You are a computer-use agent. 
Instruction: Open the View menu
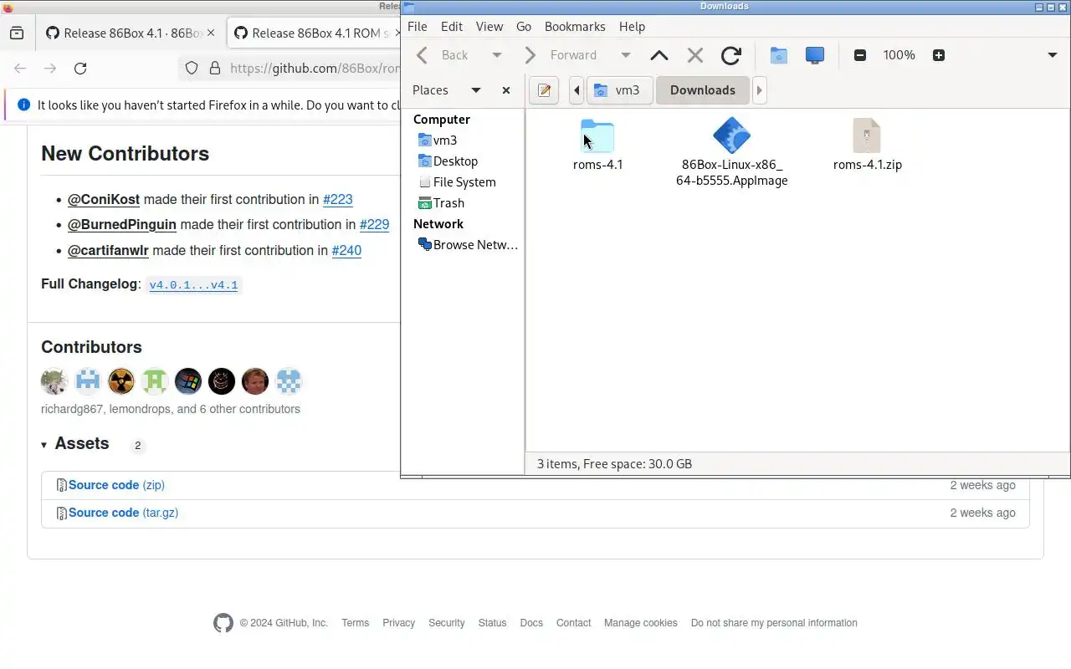coord(489,27)
